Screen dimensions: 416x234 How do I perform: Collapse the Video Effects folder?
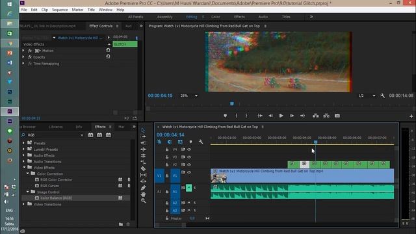(24, 168)
